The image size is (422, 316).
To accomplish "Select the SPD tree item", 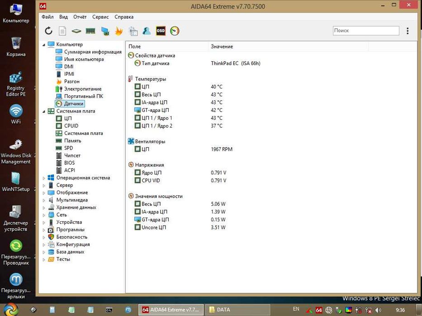I will click(68, 148).
